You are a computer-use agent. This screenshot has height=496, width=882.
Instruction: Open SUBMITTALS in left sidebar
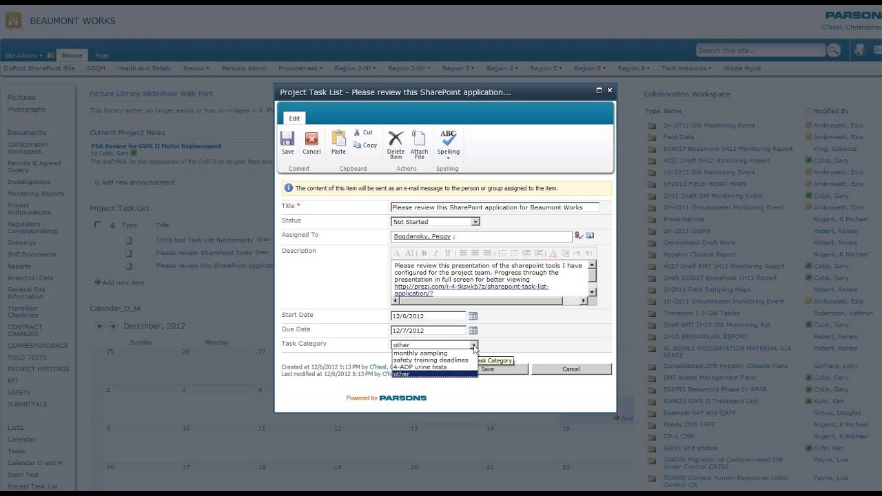[27, 404]
